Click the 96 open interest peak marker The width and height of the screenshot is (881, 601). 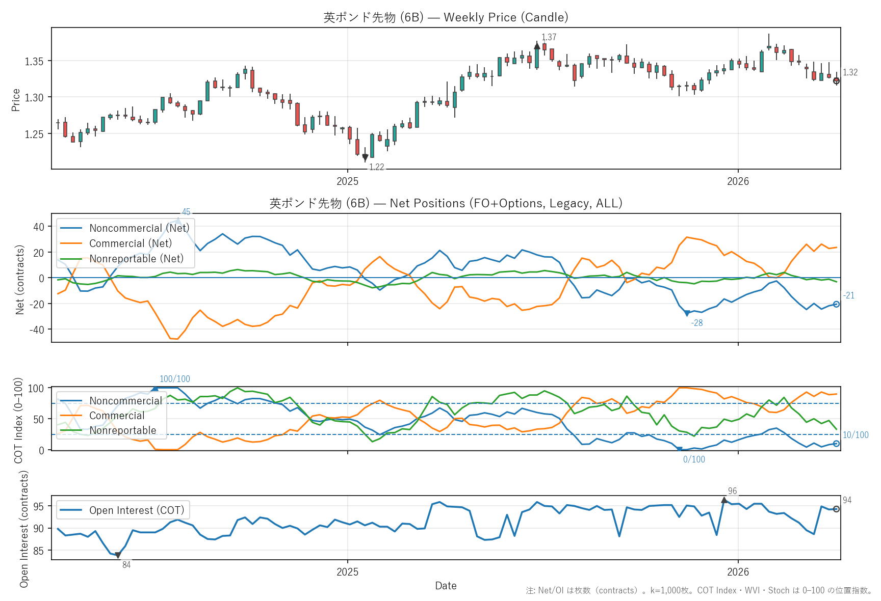click(x=724, y=500)
